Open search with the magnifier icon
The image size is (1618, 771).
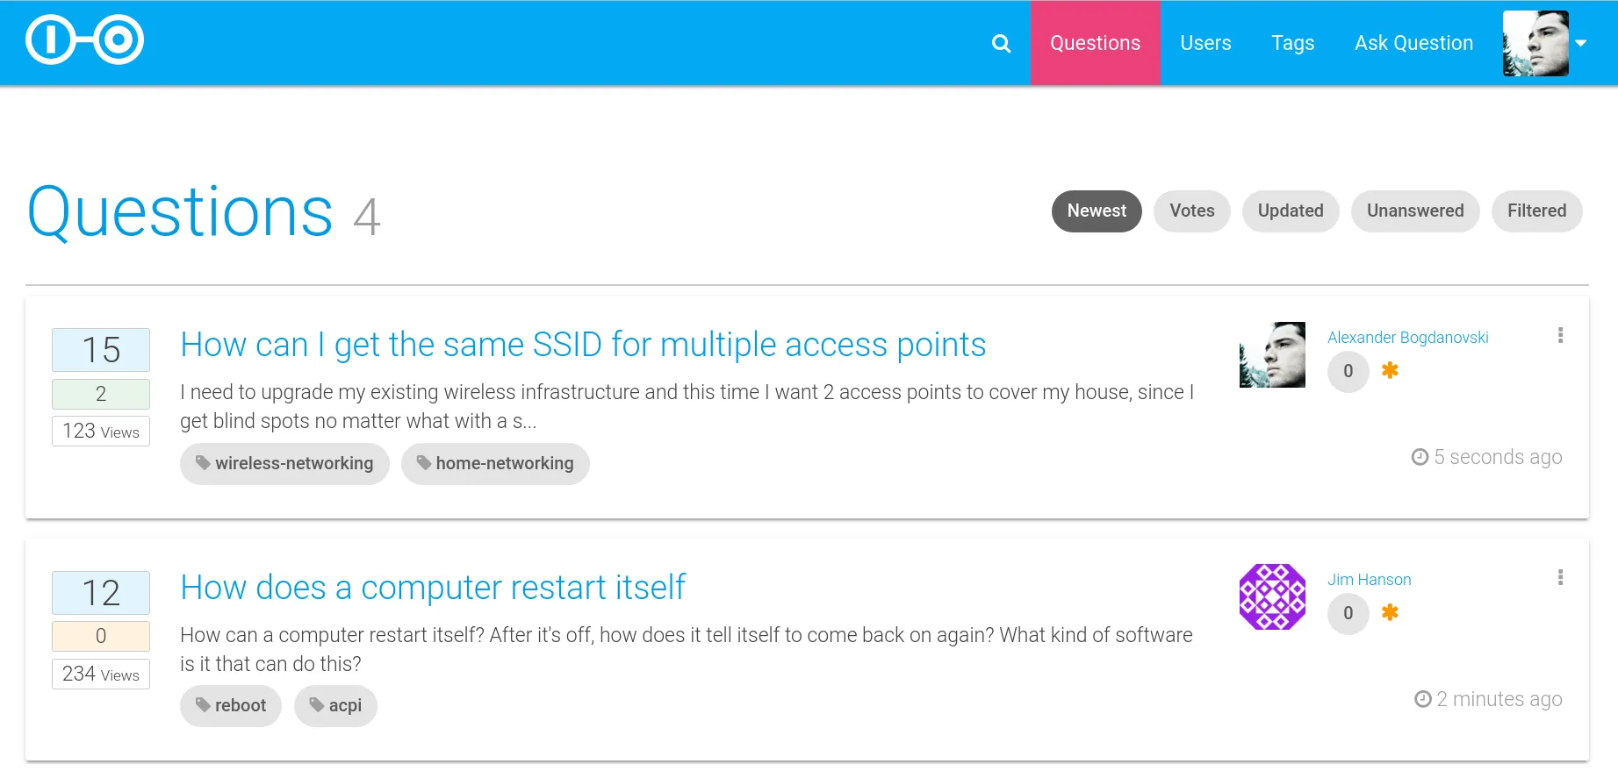[x=1001, y=43]
